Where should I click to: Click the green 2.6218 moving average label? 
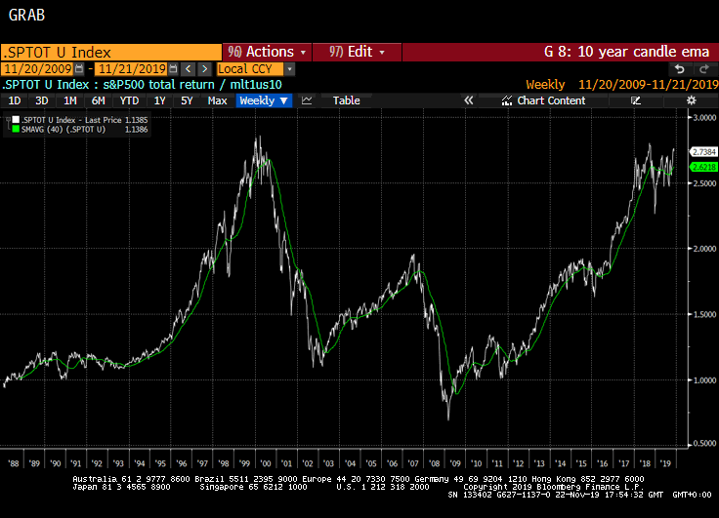click(704, 167)
